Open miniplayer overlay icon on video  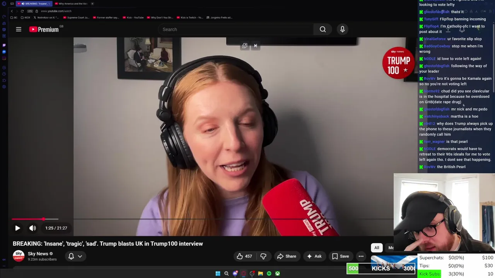click(x=245, y=46)
